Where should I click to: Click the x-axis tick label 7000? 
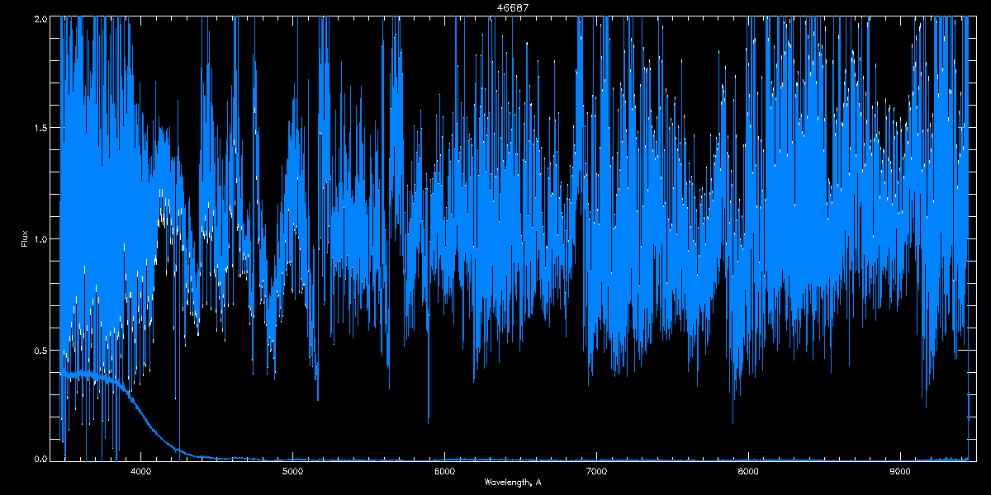[x=596, y=471]
